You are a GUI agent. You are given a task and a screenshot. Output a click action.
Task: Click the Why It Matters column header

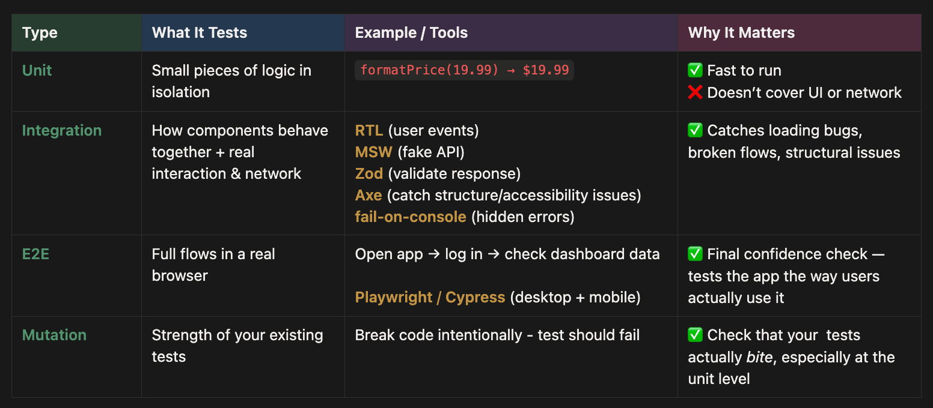click(741, 33)
